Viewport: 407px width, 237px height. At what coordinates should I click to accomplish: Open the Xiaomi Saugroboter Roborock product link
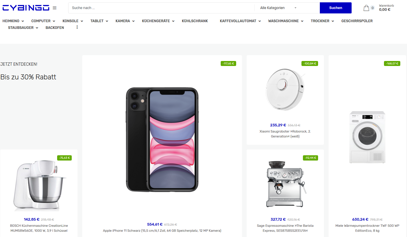[x=285, y=134]
